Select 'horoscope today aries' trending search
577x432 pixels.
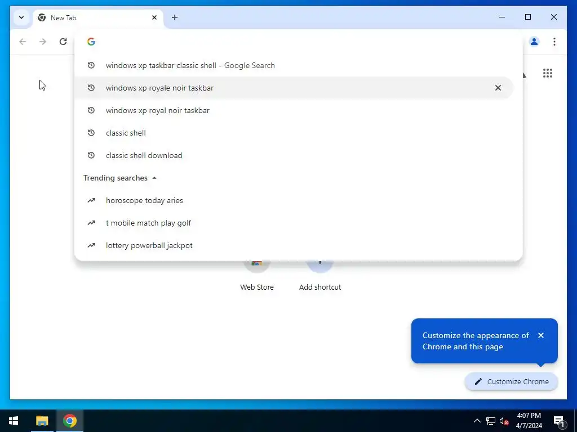point(294,200)
